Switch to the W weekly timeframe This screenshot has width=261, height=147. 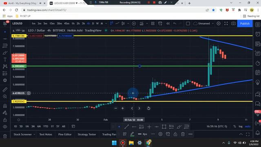(97, 24)
